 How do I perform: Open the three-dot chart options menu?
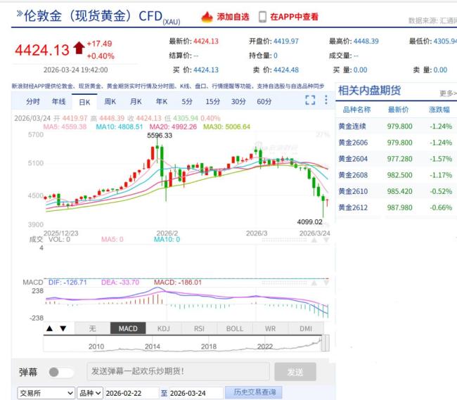pos(326,100)
